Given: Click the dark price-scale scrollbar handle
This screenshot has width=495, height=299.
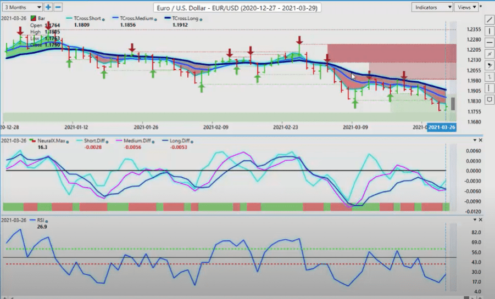Looking at the screenshot, I should click(x=453, y=104).
